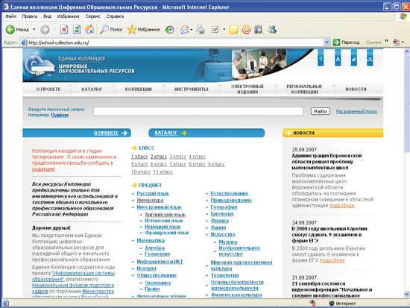This screenshot has width=410, height=308.
Task: Open the History toolbar icon
Action: [169, 30]
